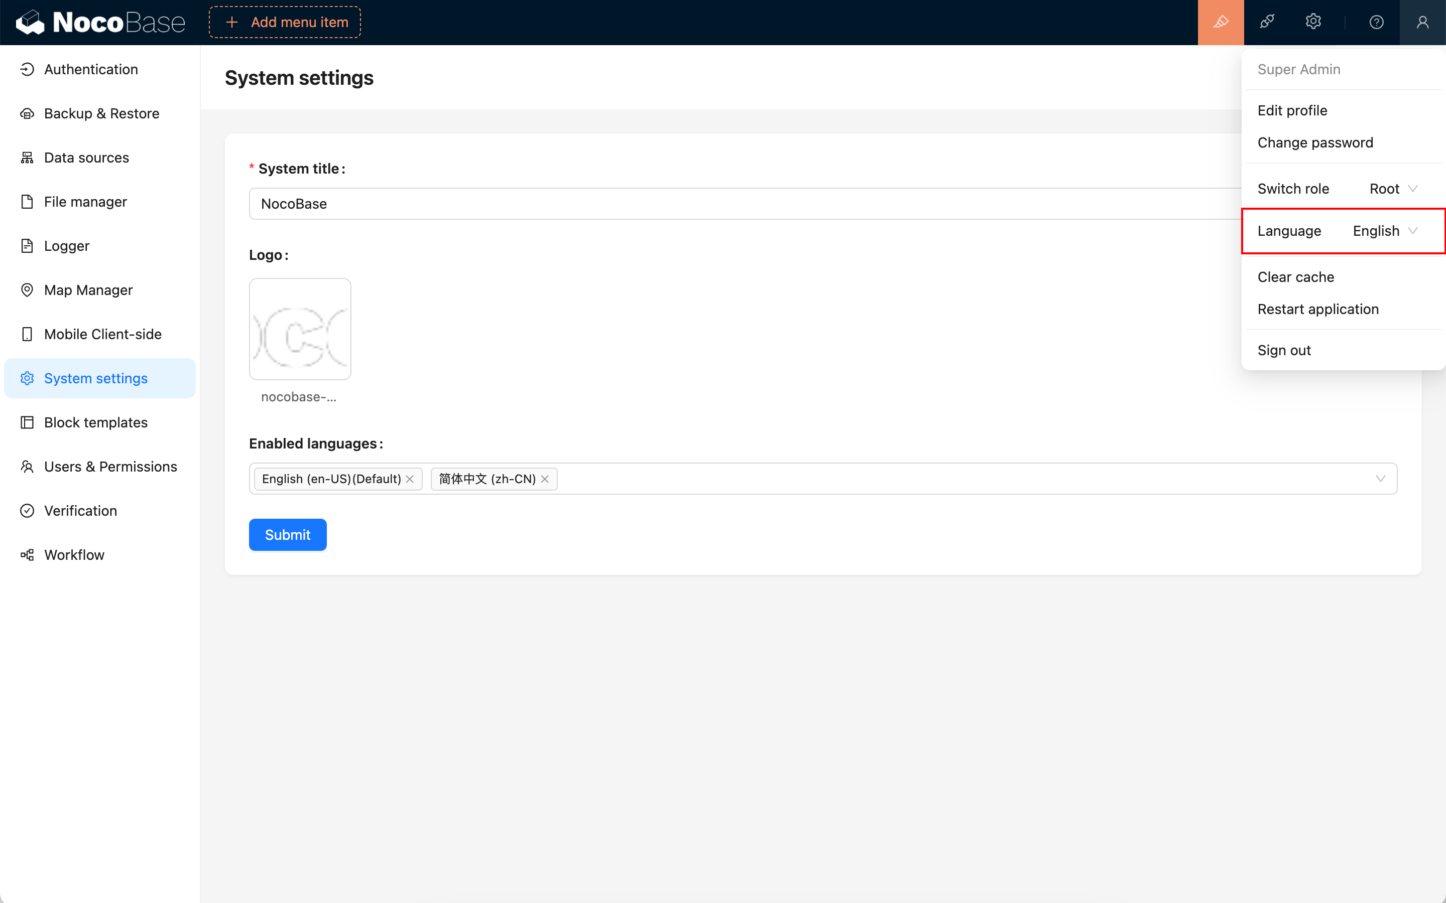
Task: Click the nocobase logo thumbnail
Action: (300, 329)
